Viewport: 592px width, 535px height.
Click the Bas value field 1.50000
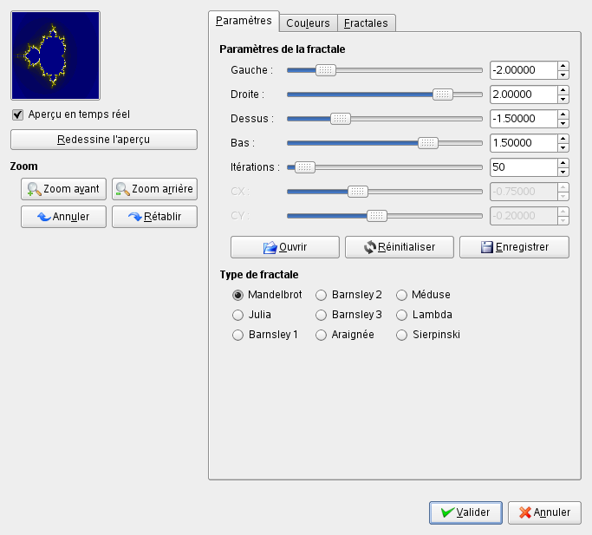(524, 143)
